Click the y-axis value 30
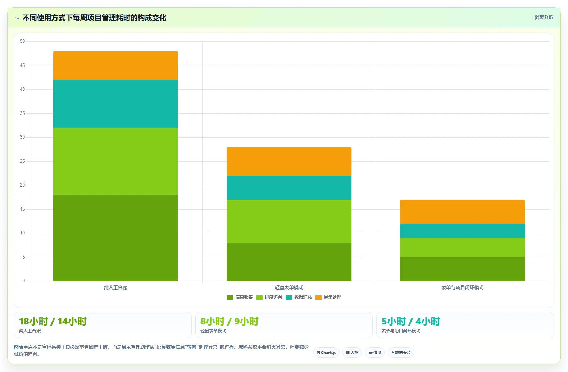 click(22, 137)
